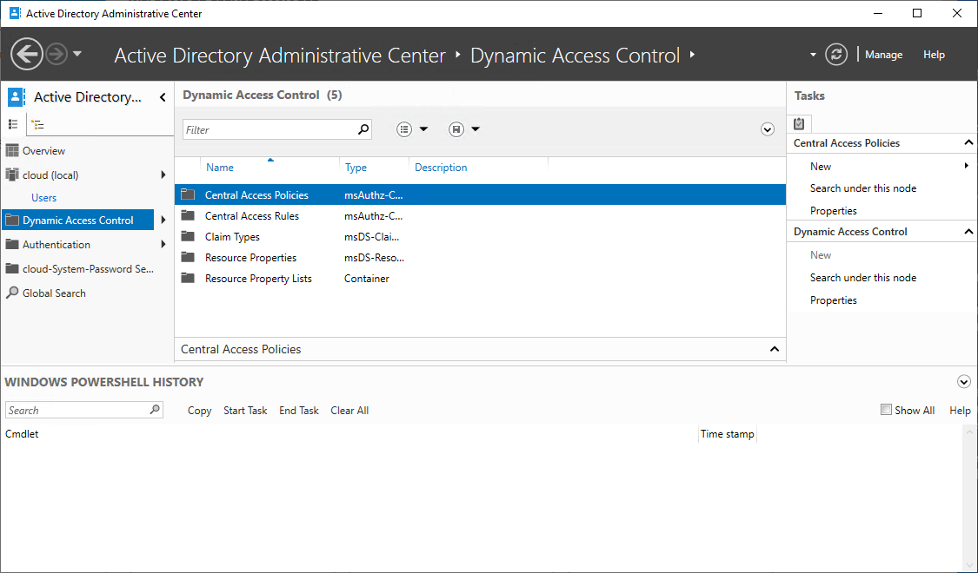Click breadcrumb arrow after Dynamic Access Control
Image resolution: width=978 pixels, height=573 pixels.
[692, 55]
